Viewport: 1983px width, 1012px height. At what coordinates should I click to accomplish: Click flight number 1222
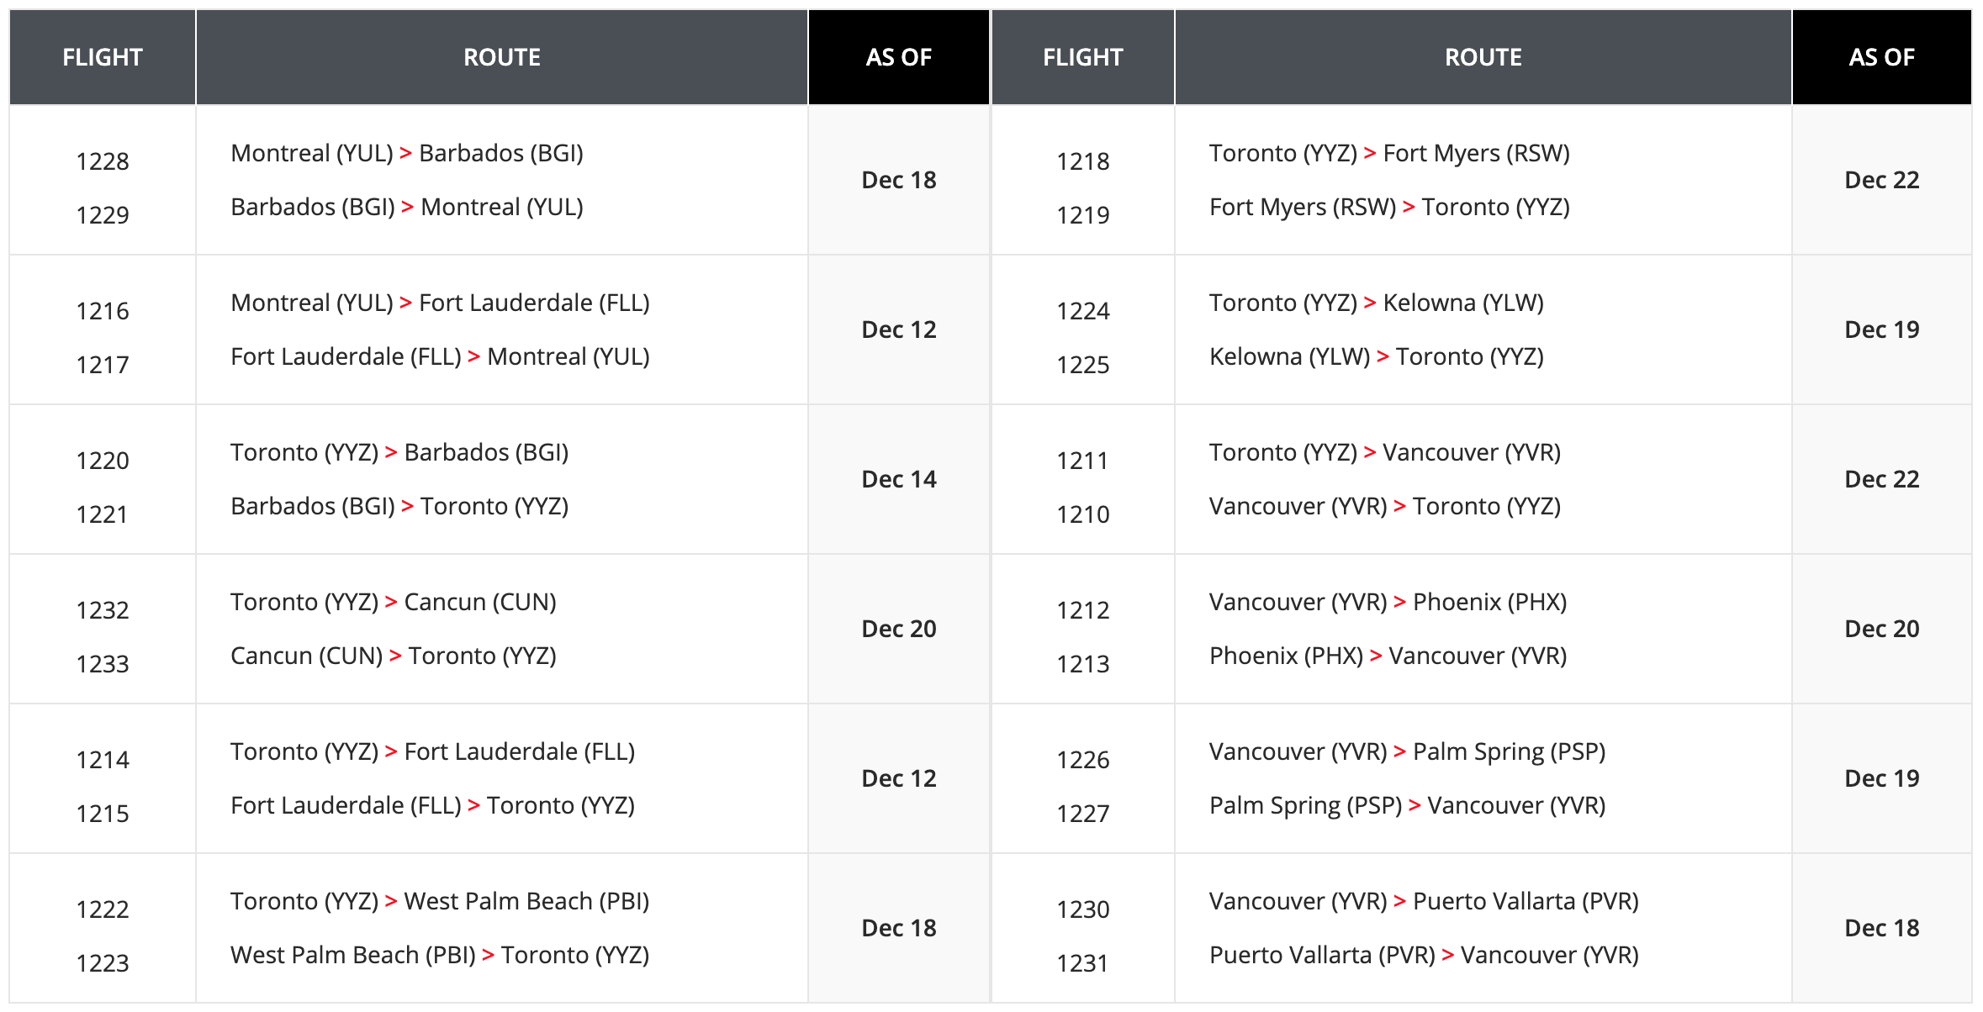[103, 909]
